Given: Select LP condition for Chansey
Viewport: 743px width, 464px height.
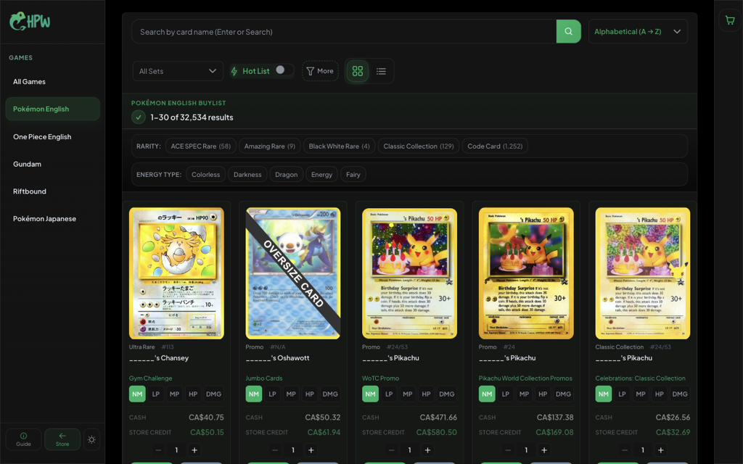Looking at the screenshot, I should tap(156, 394).
